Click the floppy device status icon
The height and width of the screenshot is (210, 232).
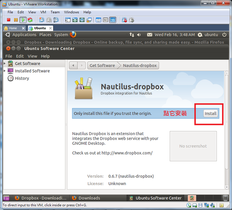tap(200, 205)
